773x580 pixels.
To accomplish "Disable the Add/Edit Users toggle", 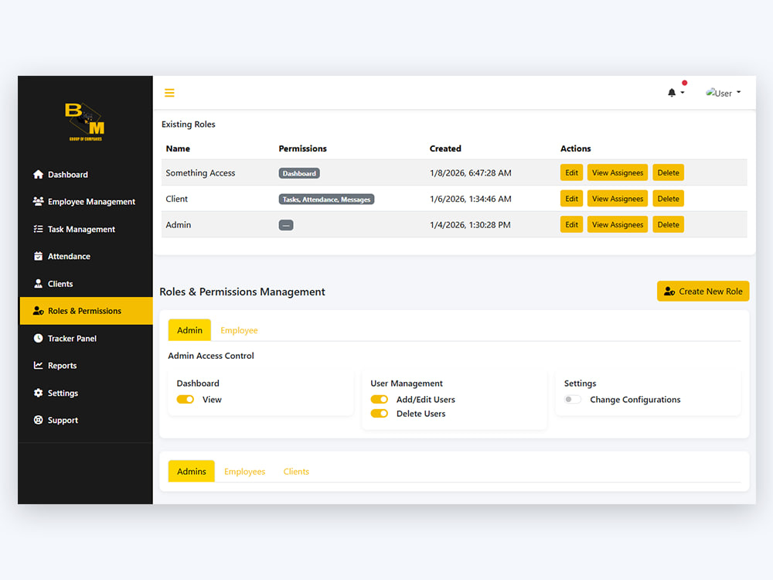I will click(379, 400).
